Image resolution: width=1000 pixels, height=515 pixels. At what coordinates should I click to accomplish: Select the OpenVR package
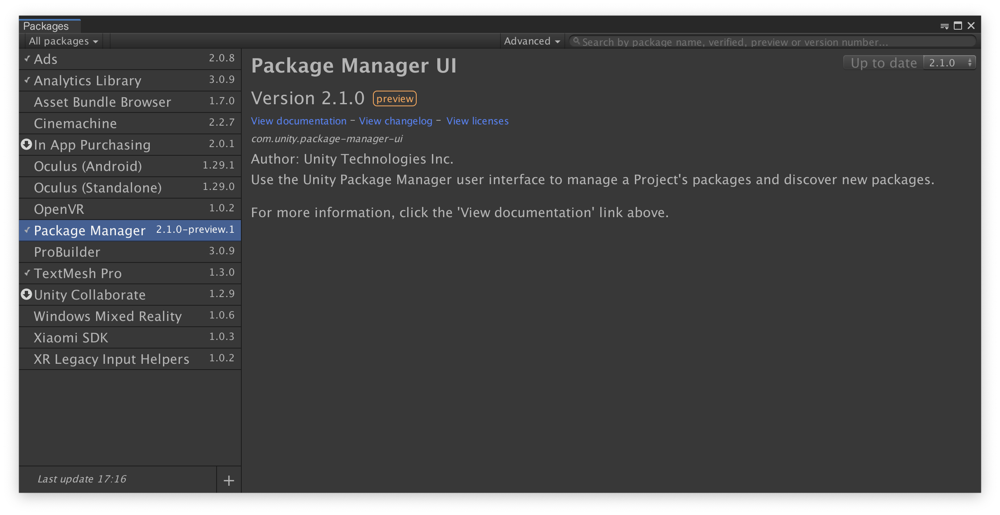click(130, 209)
